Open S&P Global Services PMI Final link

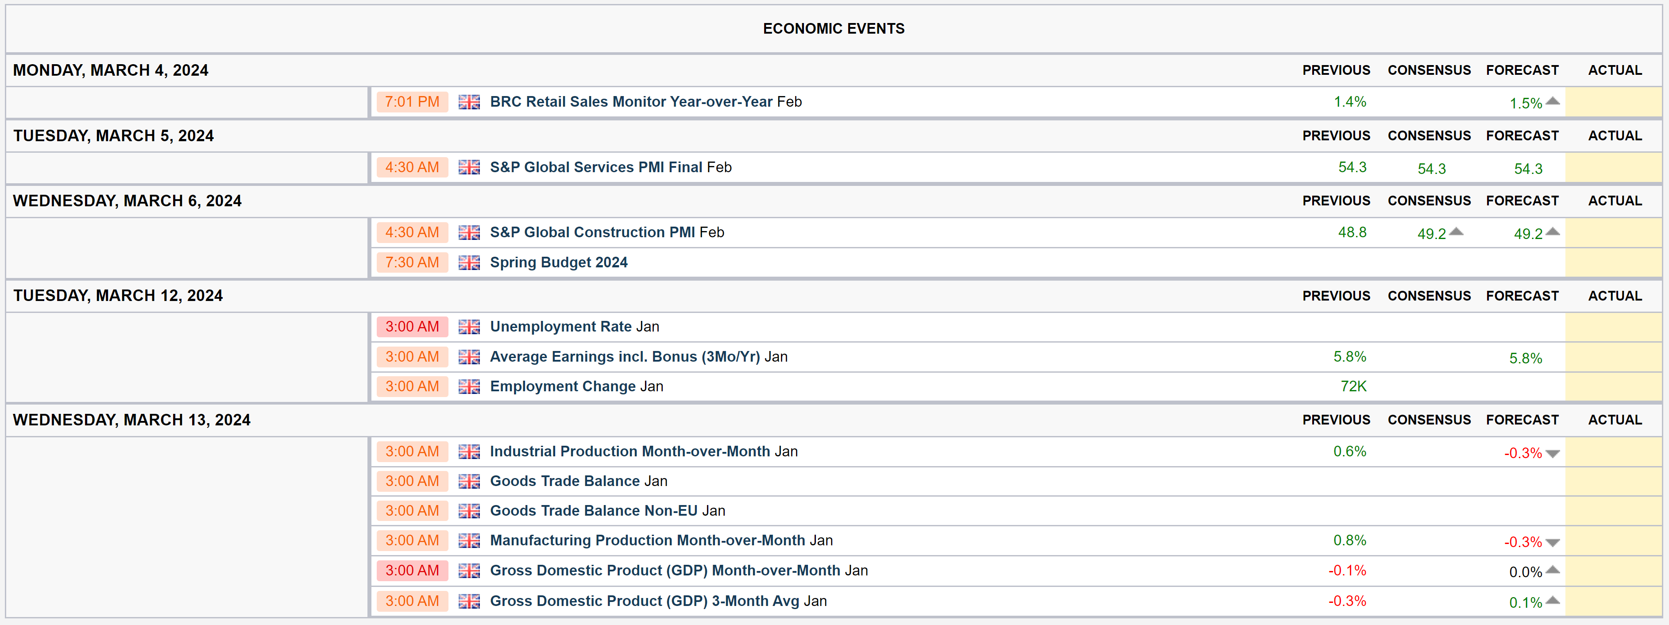(595, 167)
